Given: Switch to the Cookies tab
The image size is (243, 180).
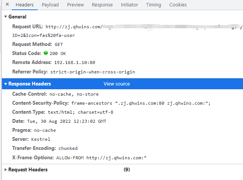Looking at the screenshot, I should pos(178,5).
